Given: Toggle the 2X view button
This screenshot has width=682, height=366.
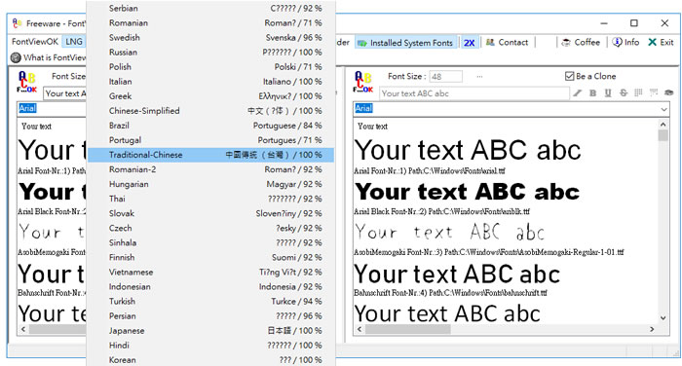Looking at the screenshot, I should (469, 43).
